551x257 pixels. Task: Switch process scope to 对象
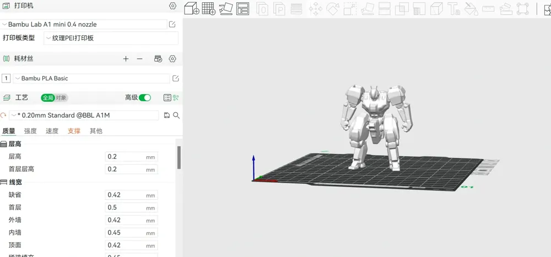pos(61,97)
